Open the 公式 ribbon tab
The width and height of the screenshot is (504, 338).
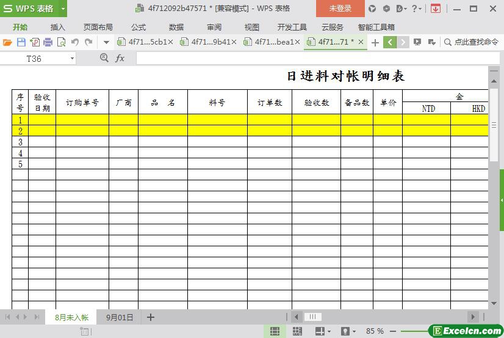(139, 28)
